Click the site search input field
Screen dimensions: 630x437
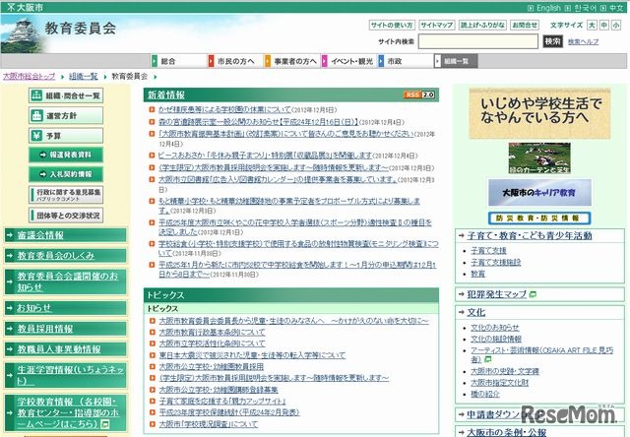(x=478, y=41)
